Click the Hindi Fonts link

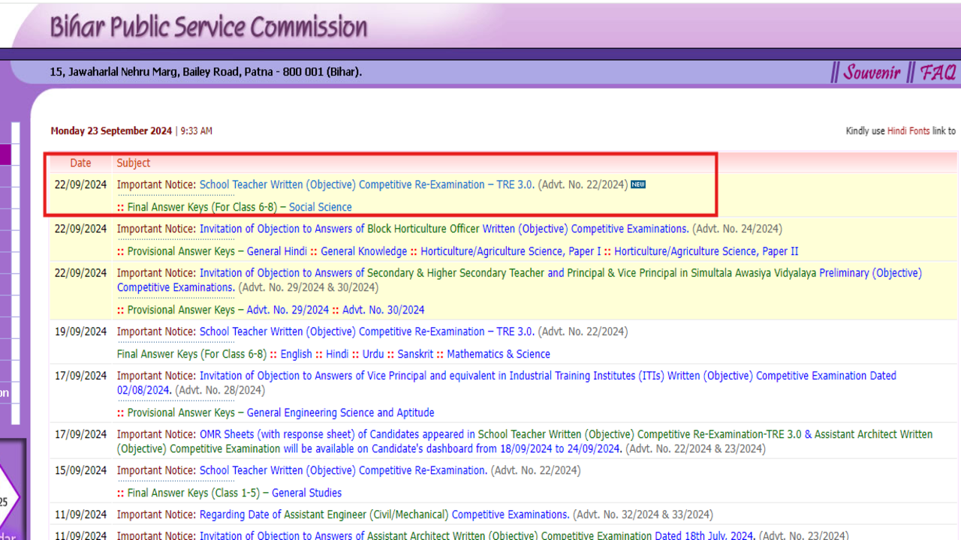tap(908, 131)
